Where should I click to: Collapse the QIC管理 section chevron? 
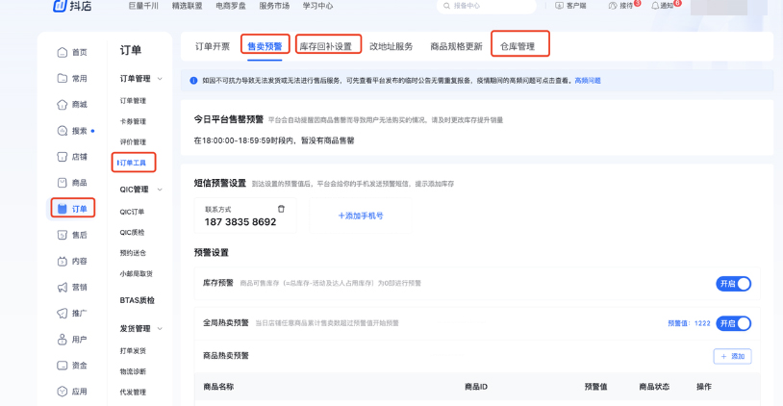coord(160,190)
